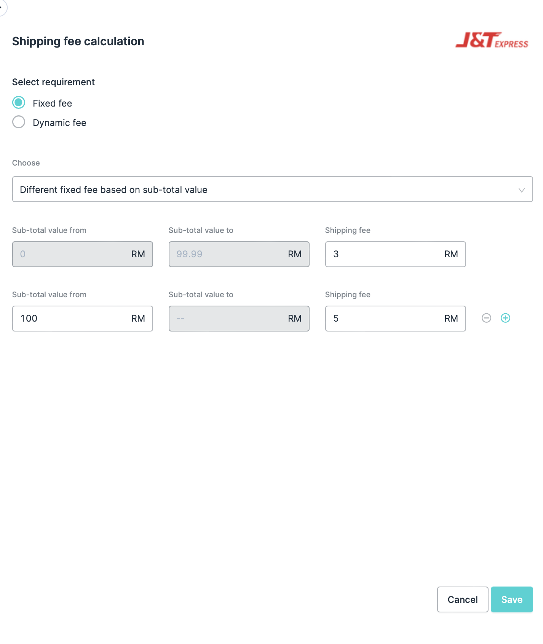543x644 pixels.
Task: Click the Choose label above dropdown
Action: pyautogui.click(x=26, y=163)
